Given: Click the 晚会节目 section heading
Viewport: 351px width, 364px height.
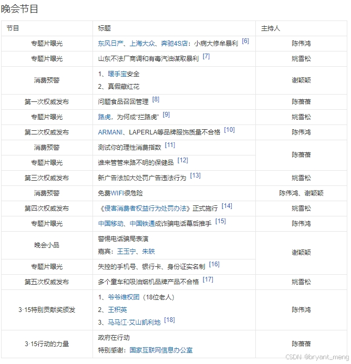Looking at the screenshot, I should point(19,9).
